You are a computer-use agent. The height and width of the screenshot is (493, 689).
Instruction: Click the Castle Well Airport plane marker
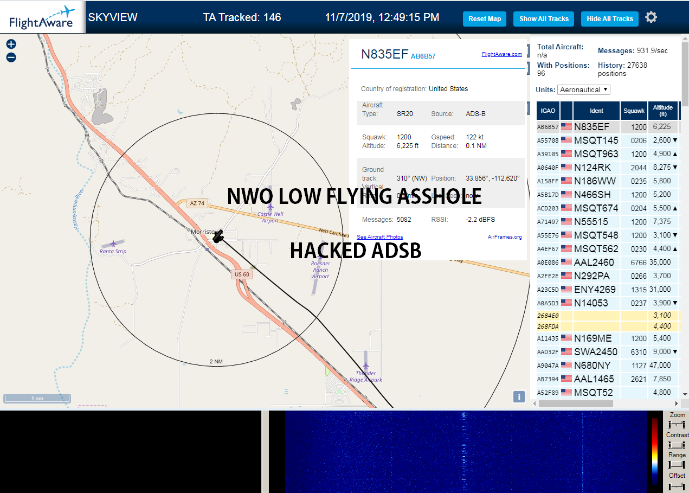[x=271, y=207]
